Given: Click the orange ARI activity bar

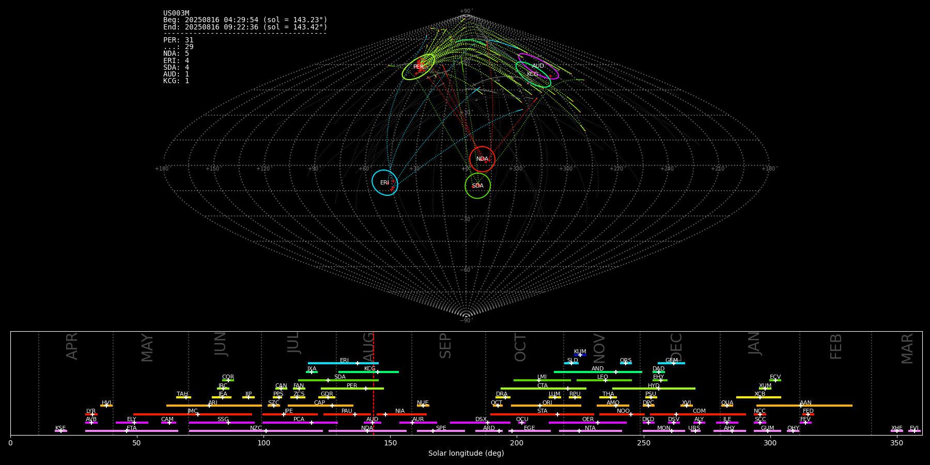Looking at the screenshot, I should pos(214,406).
